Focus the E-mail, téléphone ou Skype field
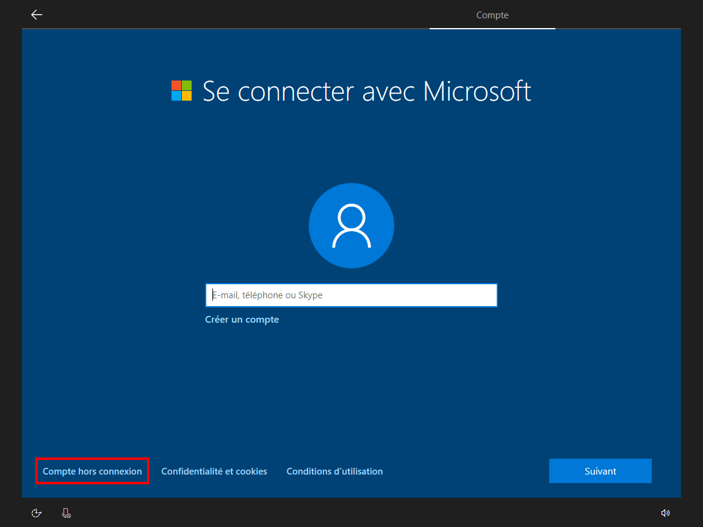The image size is (703, 527). 351,295
